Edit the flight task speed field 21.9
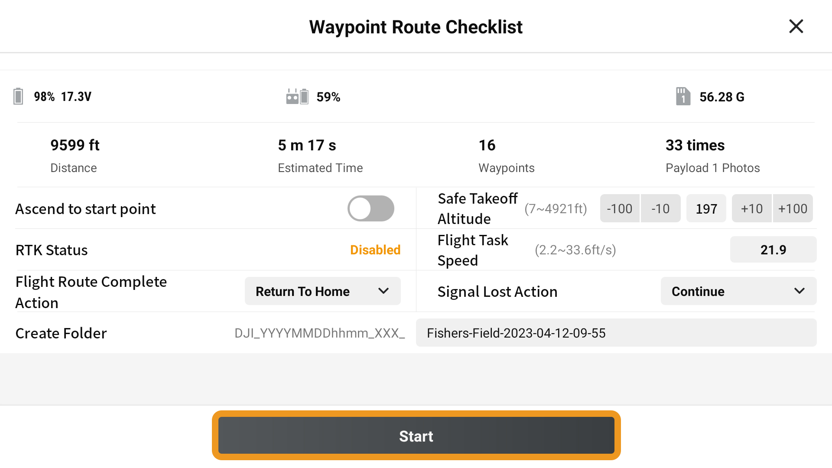The width and height of the screenshot is (832, 468). pyautogui.click(x=773, y=250)
